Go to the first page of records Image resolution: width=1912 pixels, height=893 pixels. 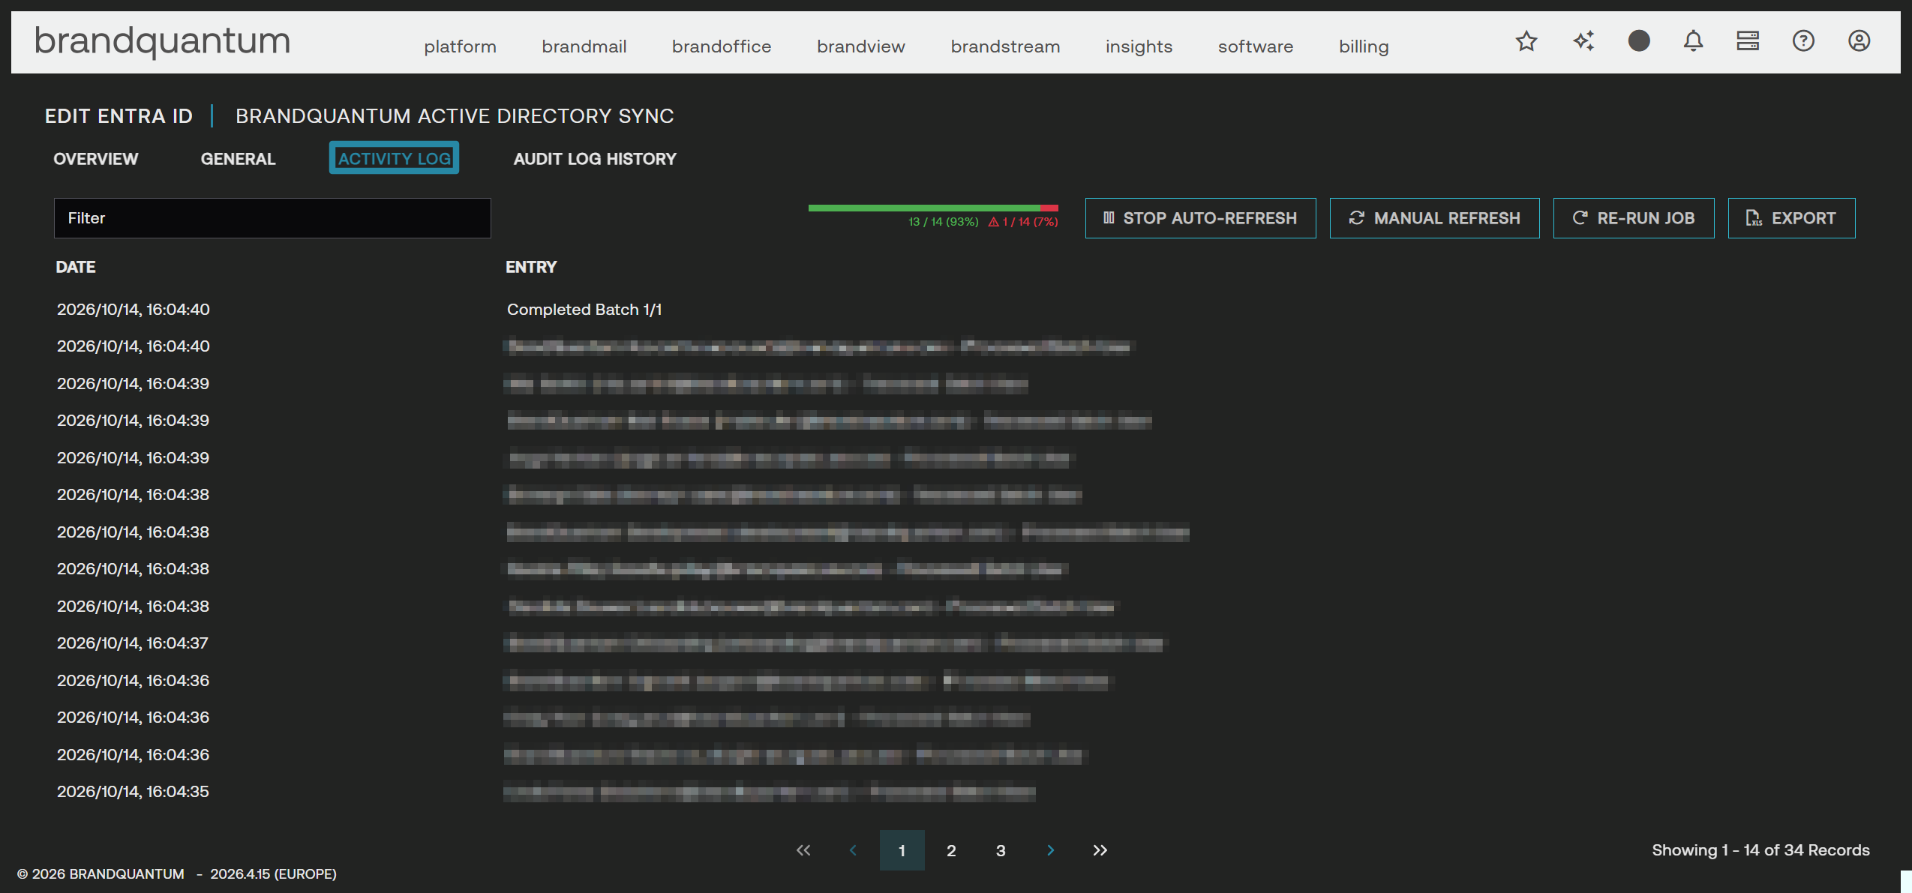(803, 850)
